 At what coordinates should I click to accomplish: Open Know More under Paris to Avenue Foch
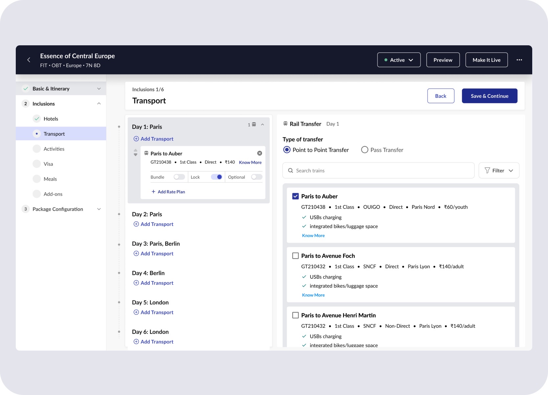(x=313, y=295)
